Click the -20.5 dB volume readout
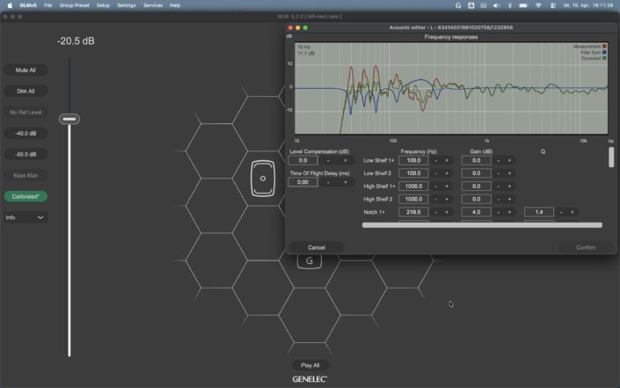 click(x=76, y=41)
